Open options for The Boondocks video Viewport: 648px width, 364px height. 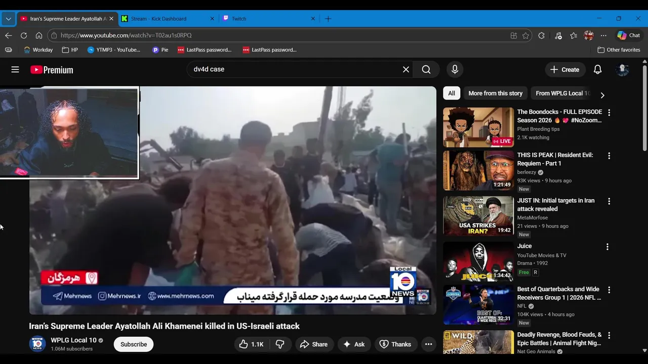[x=609, y=113]
